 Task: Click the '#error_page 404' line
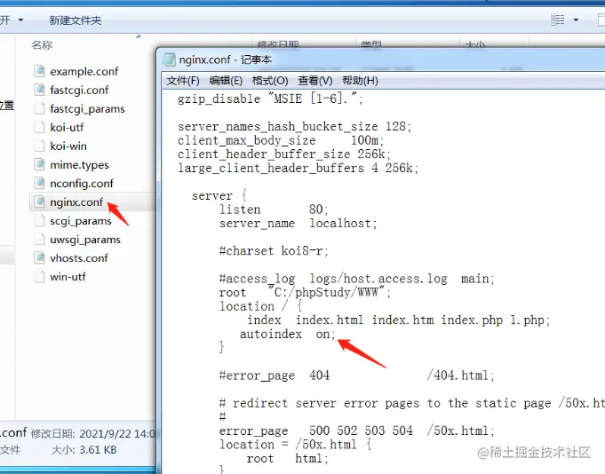click(x=356, y=375)
